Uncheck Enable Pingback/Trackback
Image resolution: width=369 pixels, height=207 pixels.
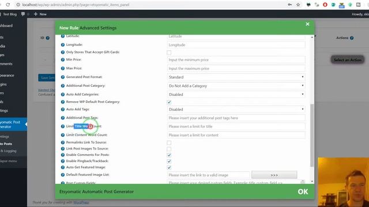(169, 162)
